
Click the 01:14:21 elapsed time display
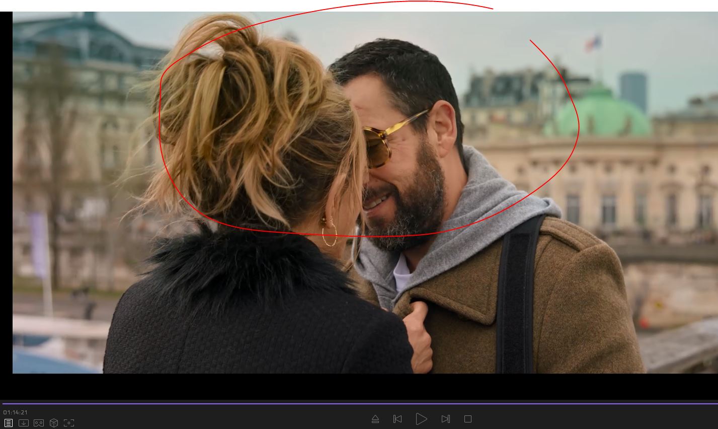(x=16, y=412)
